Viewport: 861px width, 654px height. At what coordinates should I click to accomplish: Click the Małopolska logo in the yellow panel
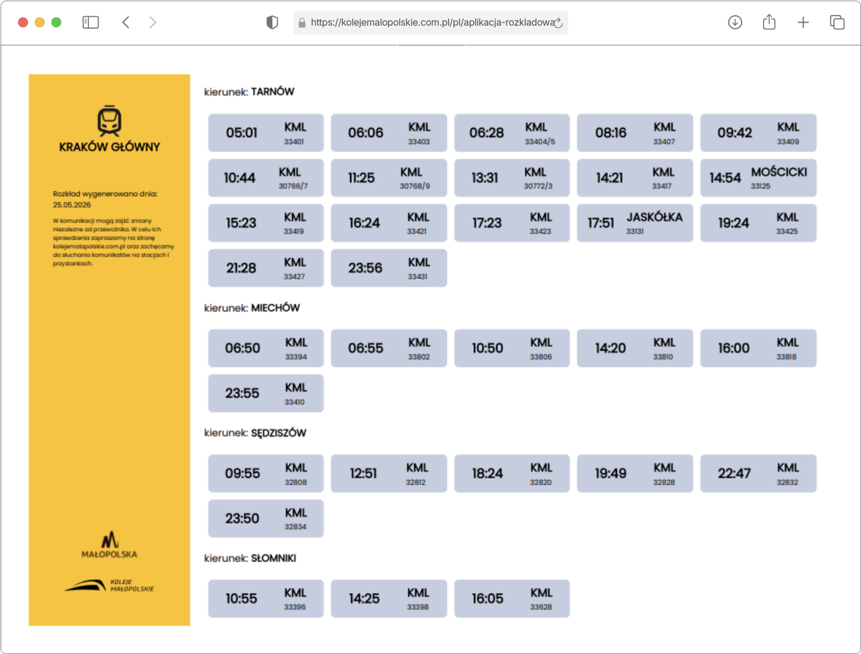coord(109,545)
